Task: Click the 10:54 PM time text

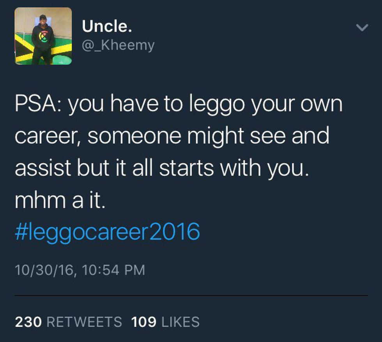Action: (x=113, y=270)
